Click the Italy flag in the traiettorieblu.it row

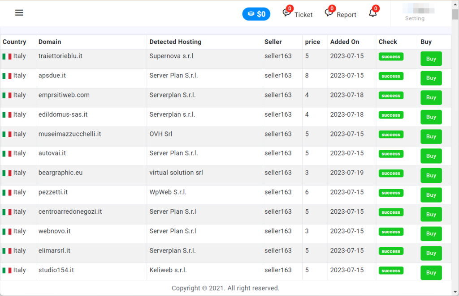coord(7,56)
